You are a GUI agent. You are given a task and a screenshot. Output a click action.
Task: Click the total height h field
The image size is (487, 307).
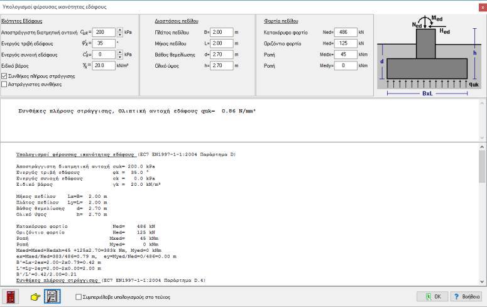221,66
